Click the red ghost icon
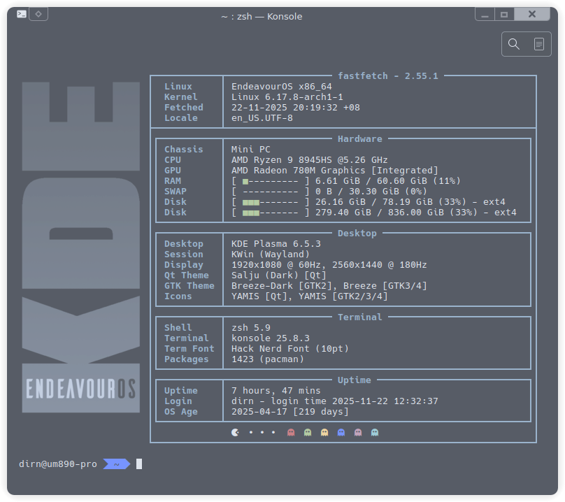The width and height of the screenshot is (565, 502). pos(291,432)
